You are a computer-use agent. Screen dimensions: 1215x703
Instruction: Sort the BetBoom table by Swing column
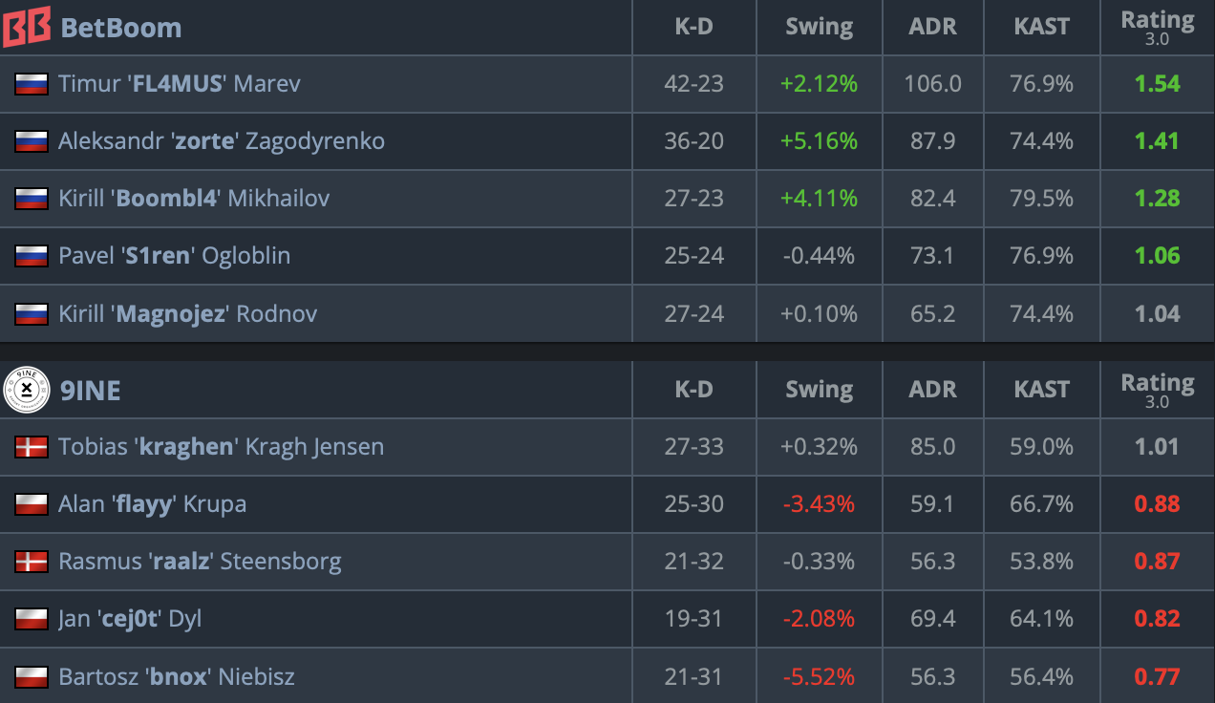coord(819,27)
